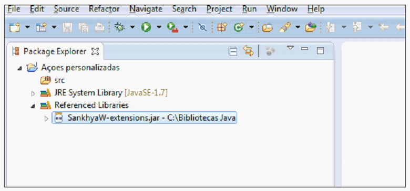
Task: Maximize the Package Explorer view
Action: click(x=320, y=51)
